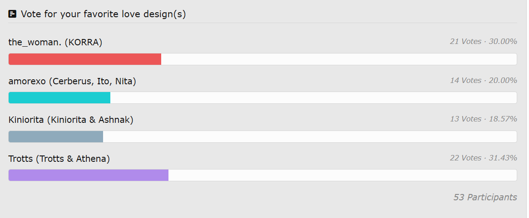
Task: Click the '53 Participants' count
Action: point(485,197)
